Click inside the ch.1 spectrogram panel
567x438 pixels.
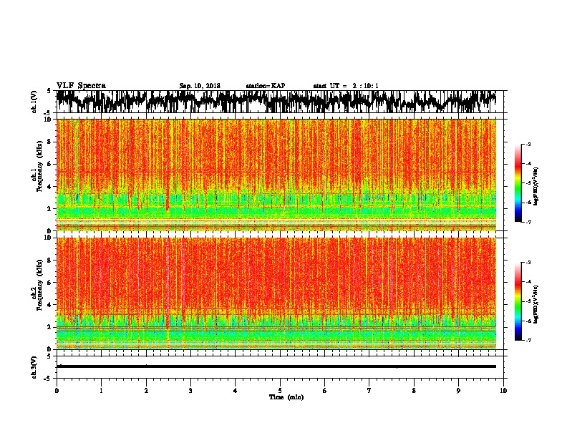pyautogui.click(x=276, y=175)
